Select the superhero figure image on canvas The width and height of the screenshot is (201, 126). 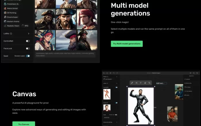(141, 106)
